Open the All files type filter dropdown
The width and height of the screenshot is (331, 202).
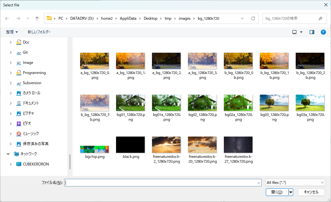295,183
